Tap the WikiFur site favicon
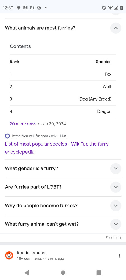Screen dimensions: 126x280 click(7, 136)
